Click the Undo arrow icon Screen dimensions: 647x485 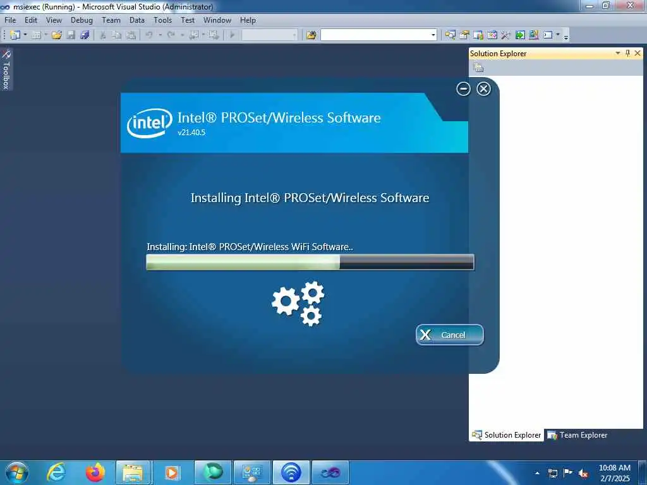click(149, 35)
